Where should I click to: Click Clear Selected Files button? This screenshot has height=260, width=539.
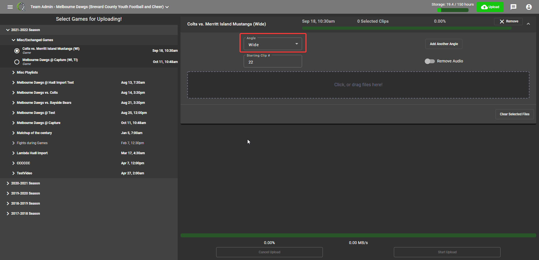(x=514, y=114)
